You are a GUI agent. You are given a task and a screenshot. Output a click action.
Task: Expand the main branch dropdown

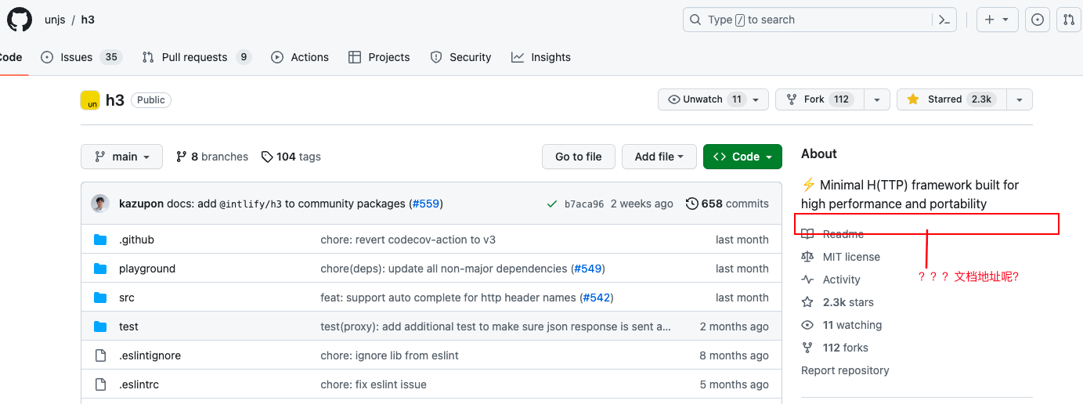[121, 157]
